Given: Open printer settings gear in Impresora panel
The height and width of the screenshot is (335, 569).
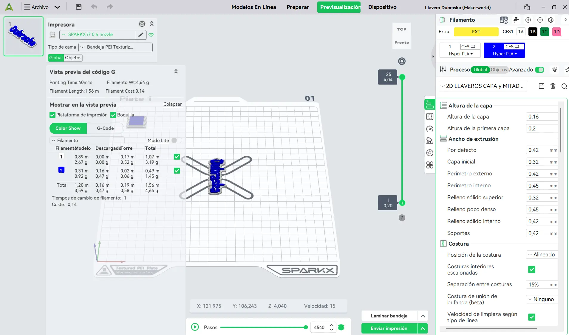Looking at the screenshot, I should pos(142,24).
